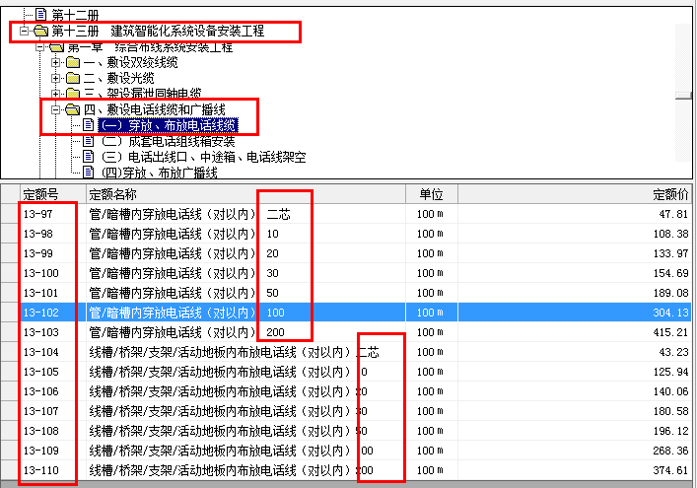Click the 定额号 column header
Screen dimensions: 697x488
[x=53, y=194]
